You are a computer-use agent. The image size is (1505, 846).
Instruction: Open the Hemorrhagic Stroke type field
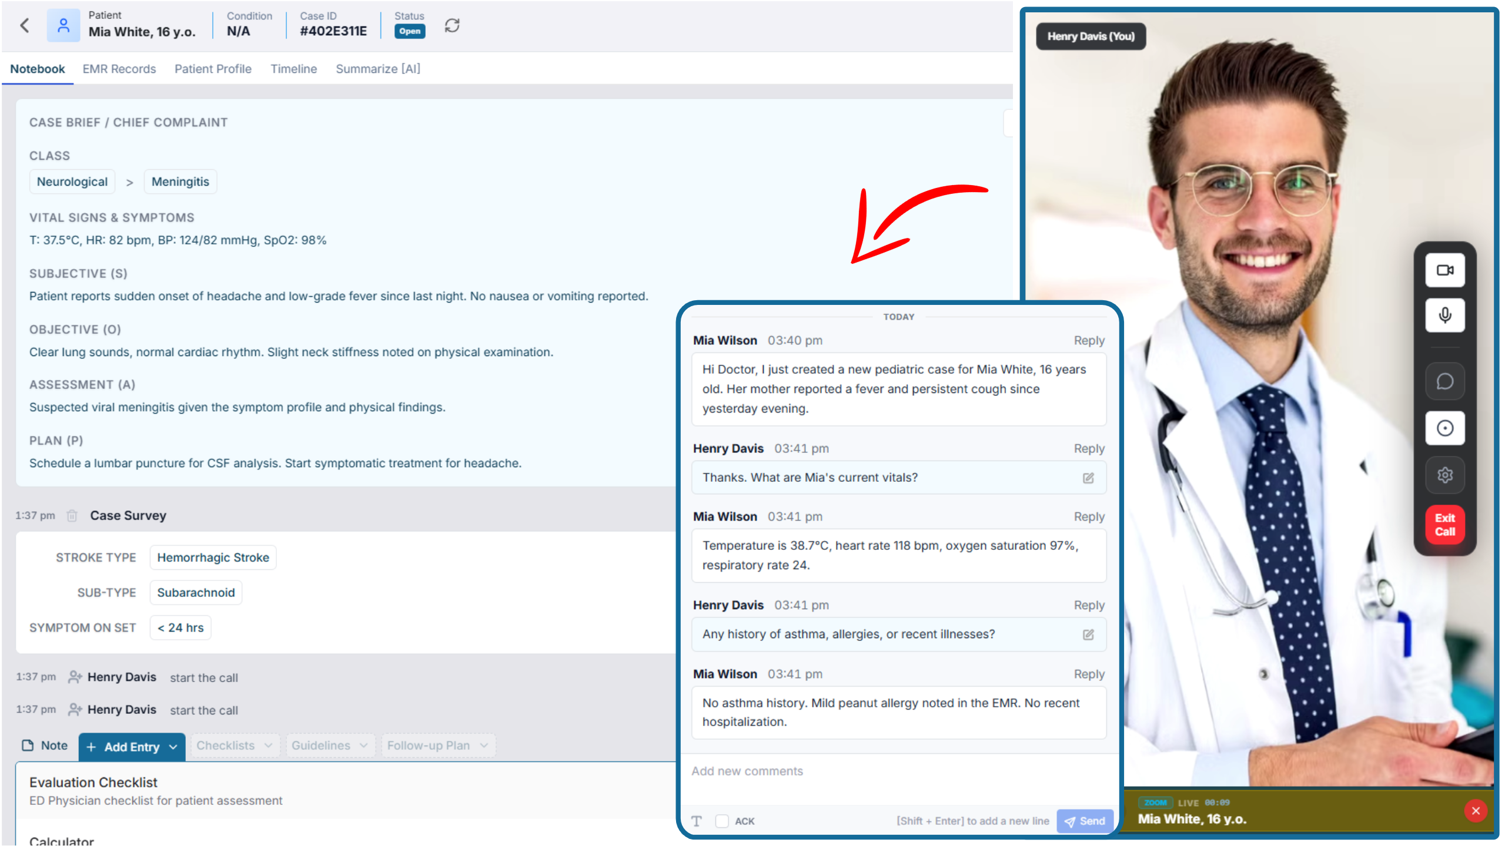point(213,558)
